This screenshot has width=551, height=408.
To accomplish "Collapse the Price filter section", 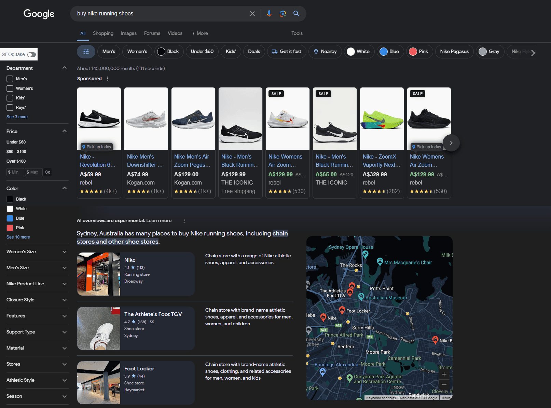I will pyautogui.click(x=64, y=131).
